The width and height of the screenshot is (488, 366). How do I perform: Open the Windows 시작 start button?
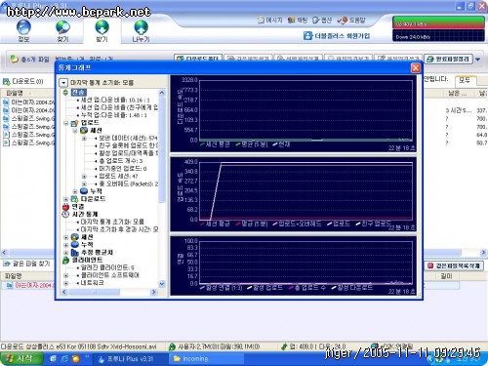[x=21, y=358]
